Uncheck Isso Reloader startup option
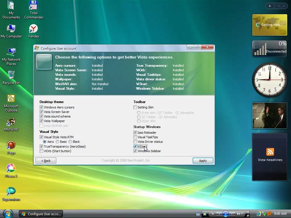291x218 pixels. (x=135, y=132)
